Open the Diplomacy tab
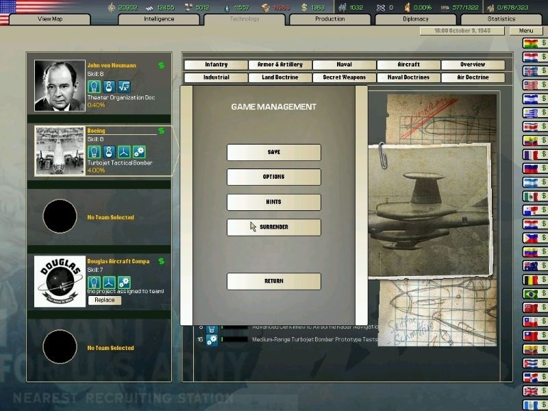 [416, 18]
